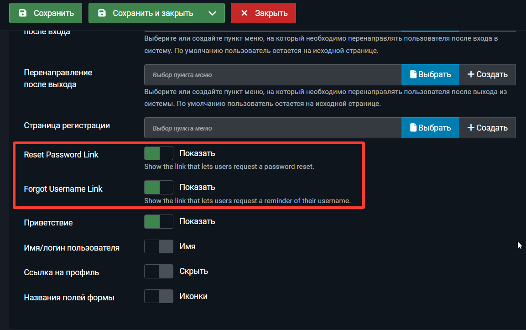Click the Перенаправление после выхода label
The image size is (526, 330).
58,79
